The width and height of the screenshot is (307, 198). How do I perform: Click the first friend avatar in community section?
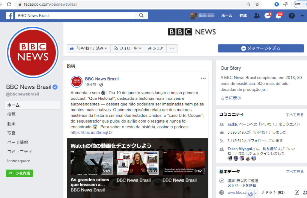pyautogui.click(x=230, y=158)
